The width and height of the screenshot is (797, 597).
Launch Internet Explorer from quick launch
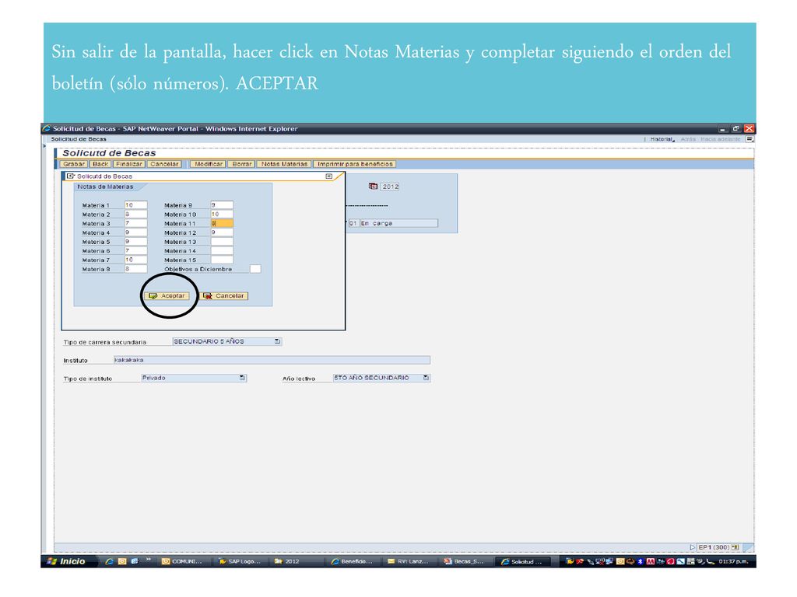(109, 561)
